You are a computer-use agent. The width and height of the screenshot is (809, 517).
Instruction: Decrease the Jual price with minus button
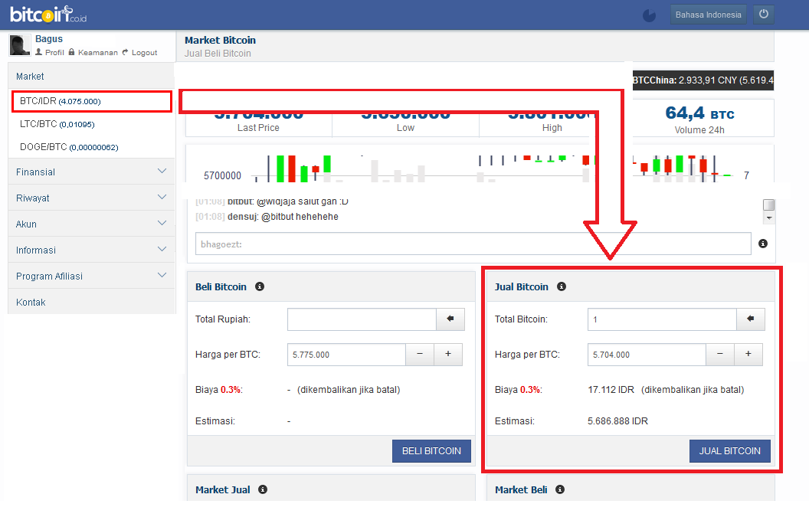(x=719, y=355)
